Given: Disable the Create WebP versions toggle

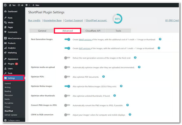Looking at the screenshot, I should (x=67, y=39).
